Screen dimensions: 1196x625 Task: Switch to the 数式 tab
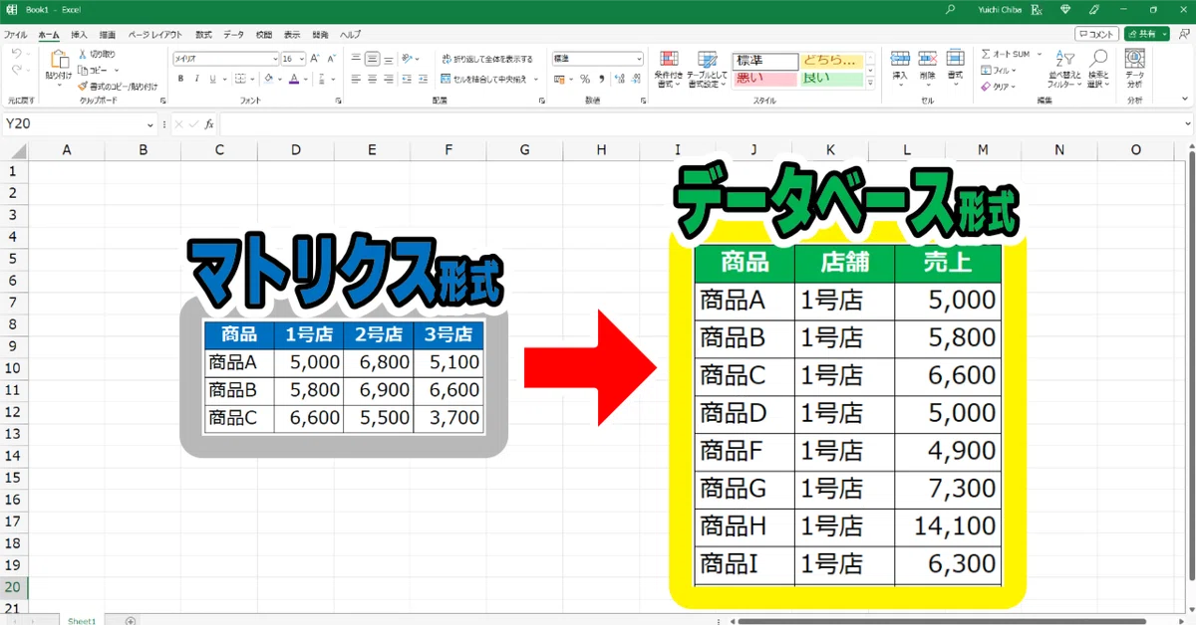click(203, 34)
